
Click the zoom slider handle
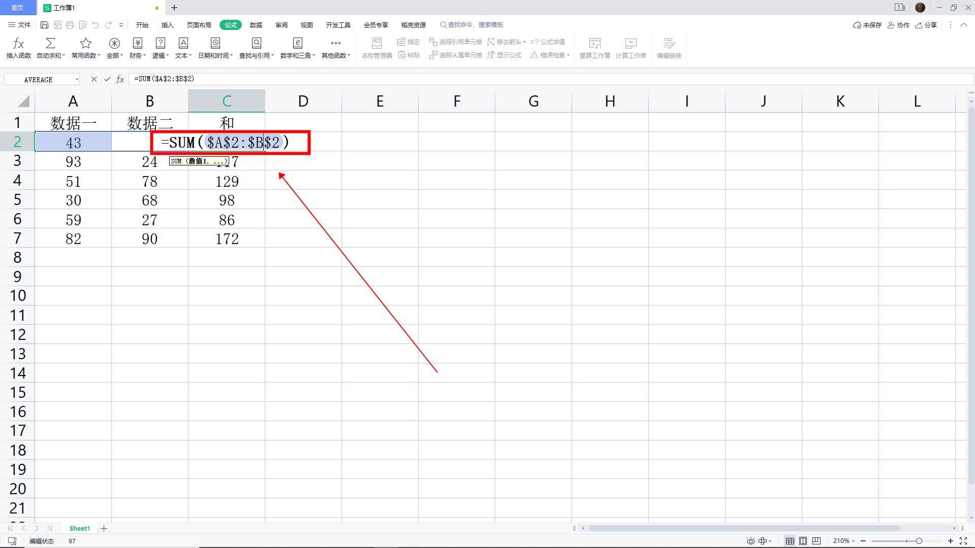pos(919,541)
